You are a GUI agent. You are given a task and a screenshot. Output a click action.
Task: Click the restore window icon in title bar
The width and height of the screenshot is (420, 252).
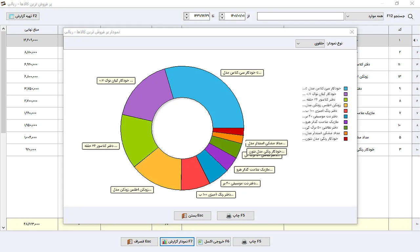397,4
